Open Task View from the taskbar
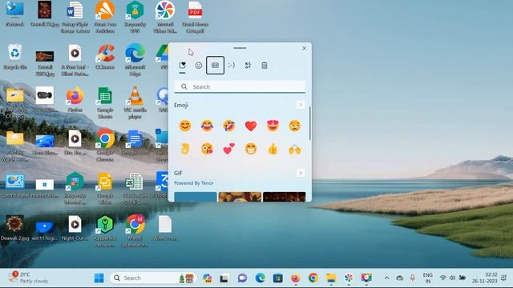513x288 pixels. pyautogui.click(x=224, y=278)
